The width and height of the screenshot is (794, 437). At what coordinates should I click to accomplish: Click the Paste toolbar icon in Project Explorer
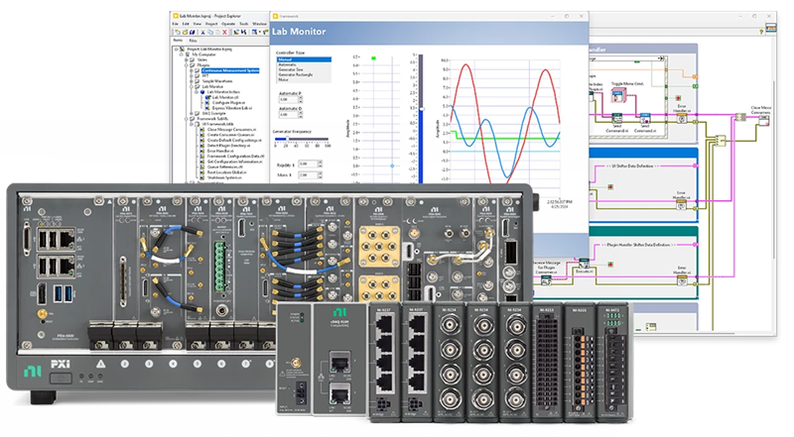click(217, 32)
